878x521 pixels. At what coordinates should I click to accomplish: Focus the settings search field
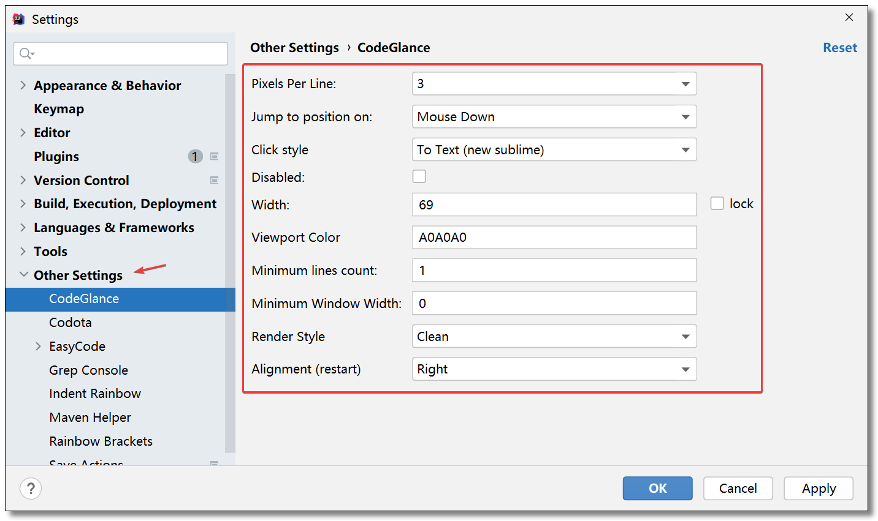coord(121,54)
